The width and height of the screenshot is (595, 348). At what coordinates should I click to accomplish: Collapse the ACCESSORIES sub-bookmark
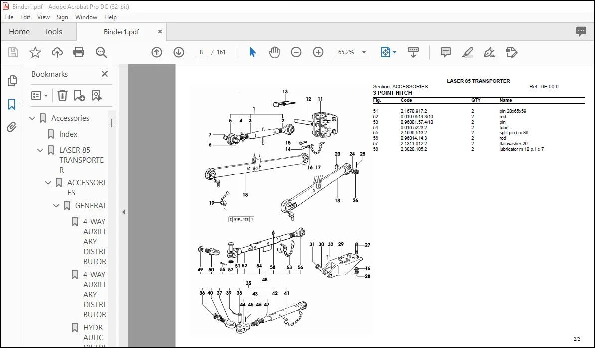(x=48, y=183)
